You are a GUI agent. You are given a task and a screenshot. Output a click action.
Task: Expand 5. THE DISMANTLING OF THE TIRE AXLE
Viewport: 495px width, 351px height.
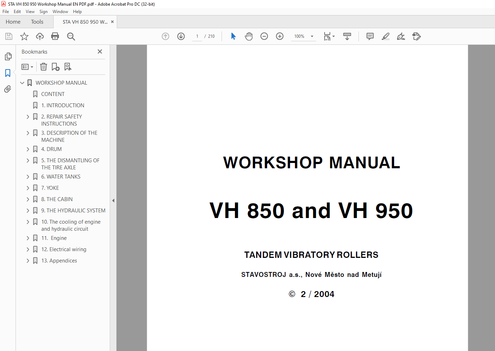[28, 161]
